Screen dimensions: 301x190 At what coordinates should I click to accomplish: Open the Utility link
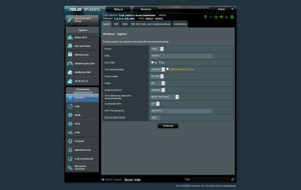click(x=137, y=179)
